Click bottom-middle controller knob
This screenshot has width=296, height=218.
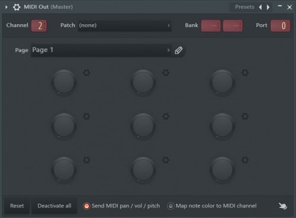(143, 170)
